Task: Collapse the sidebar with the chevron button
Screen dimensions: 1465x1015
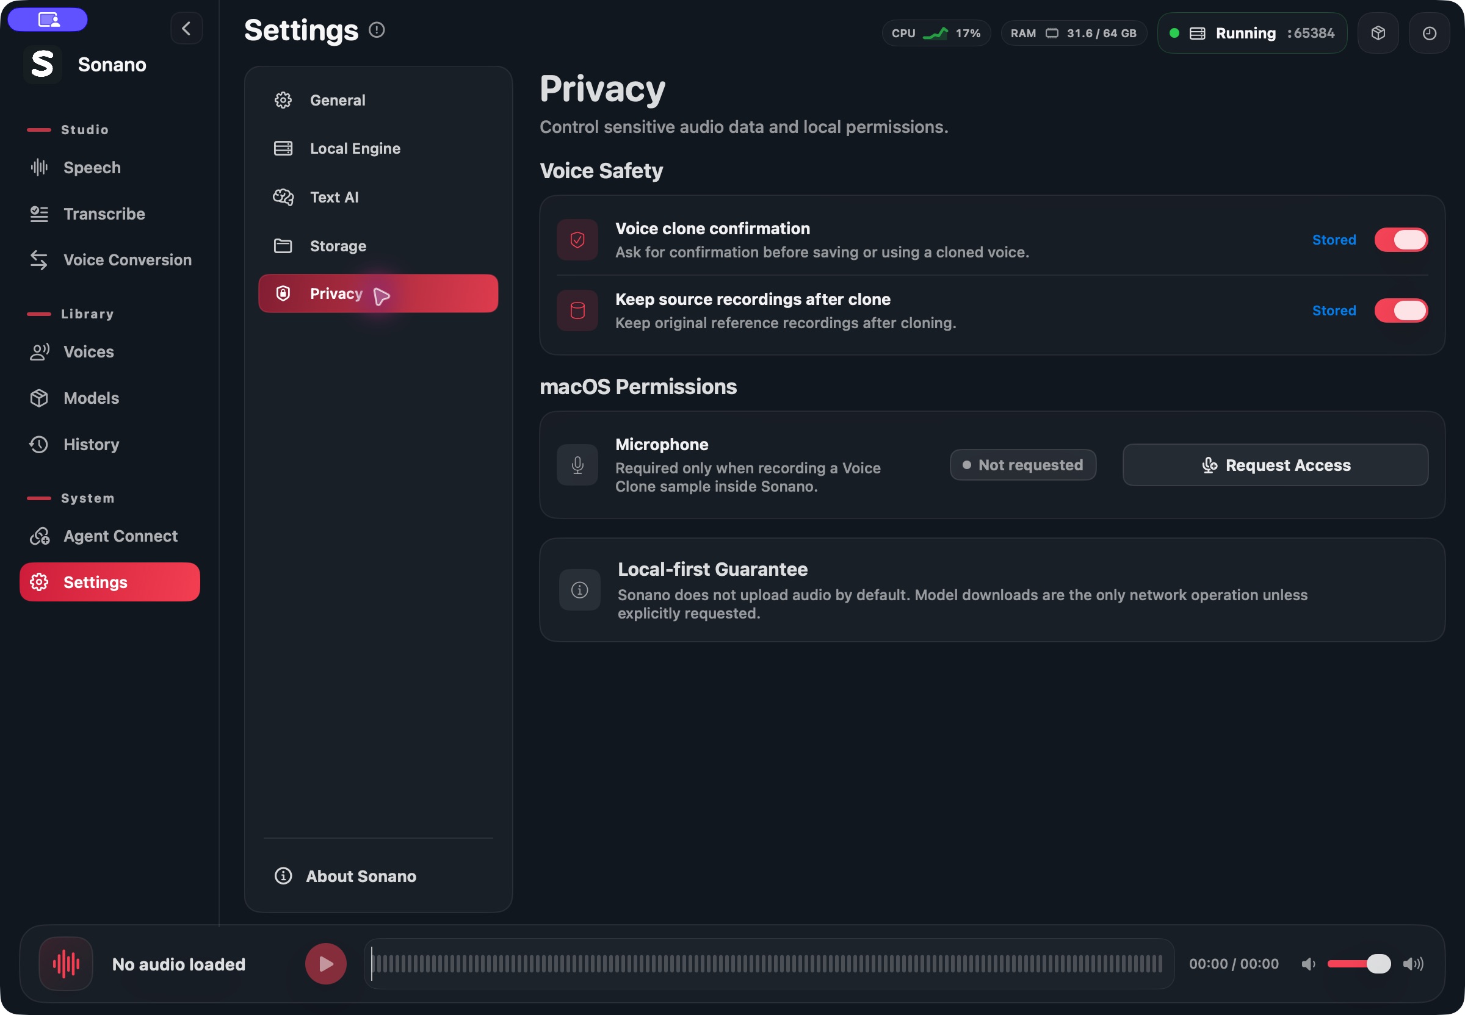Action: coord(186,29)
